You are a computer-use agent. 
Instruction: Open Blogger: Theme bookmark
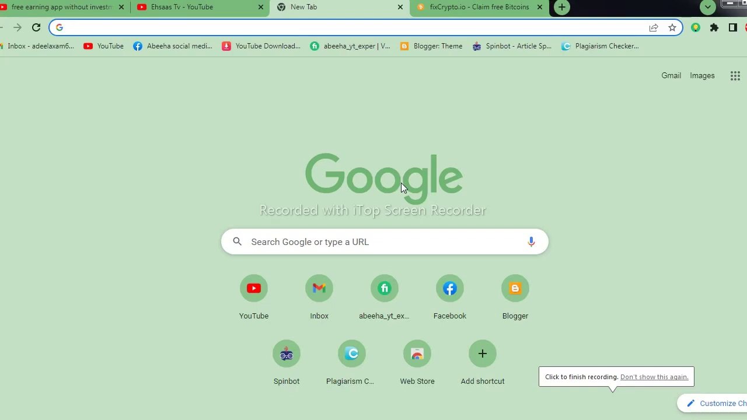pos(431,46)
